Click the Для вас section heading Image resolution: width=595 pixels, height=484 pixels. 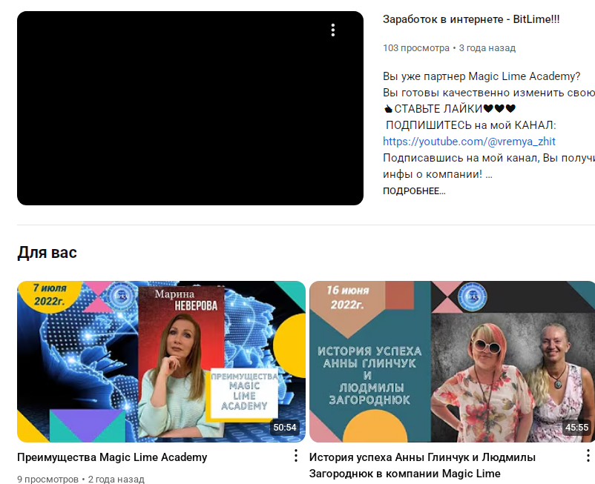[47, 253]
